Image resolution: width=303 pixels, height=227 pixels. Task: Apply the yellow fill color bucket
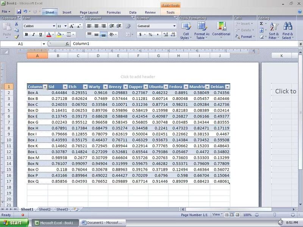pyautogui.click(x=59, y=34)
